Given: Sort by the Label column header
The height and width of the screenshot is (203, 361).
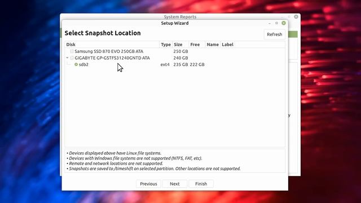Looking at the screenshot, I should pos(227,45).
